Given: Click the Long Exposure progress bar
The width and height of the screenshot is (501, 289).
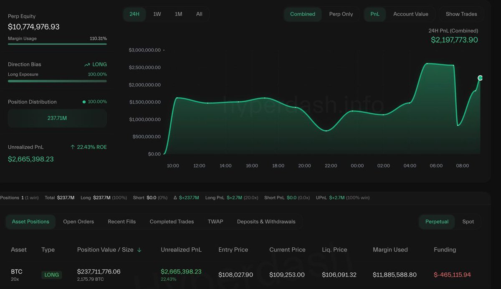Looking at the screenshot, I should pyautogui.click(x=57, y=81).
